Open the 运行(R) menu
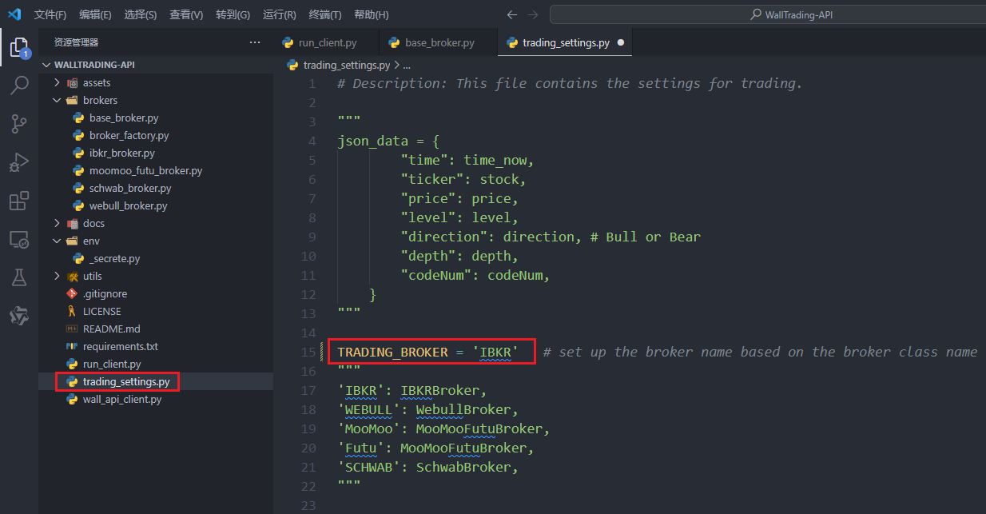Viewport: 986px width, 514px height. (279, 15)
